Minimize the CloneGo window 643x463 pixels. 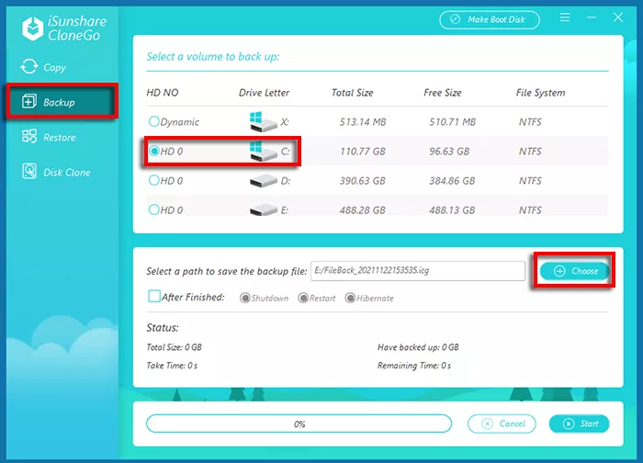click(591, 17)
